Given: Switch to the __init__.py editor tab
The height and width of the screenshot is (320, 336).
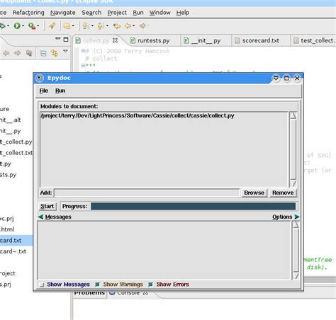Looking at the screenshot, I should 202,40.
